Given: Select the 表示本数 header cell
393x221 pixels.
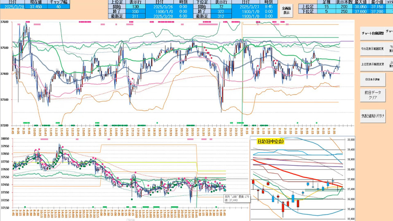Looking at the screenshot, I should [x=344, y=2].
